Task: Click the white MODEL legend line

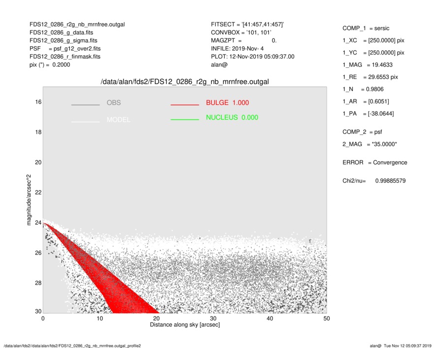Action: (x=85, y=121)
